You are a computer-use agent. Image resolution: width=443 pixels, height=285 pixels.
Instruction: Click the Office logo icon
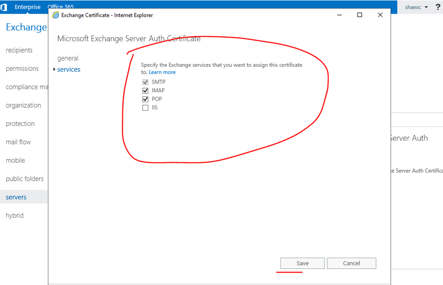pyautogui.click(x=4, y=7)
